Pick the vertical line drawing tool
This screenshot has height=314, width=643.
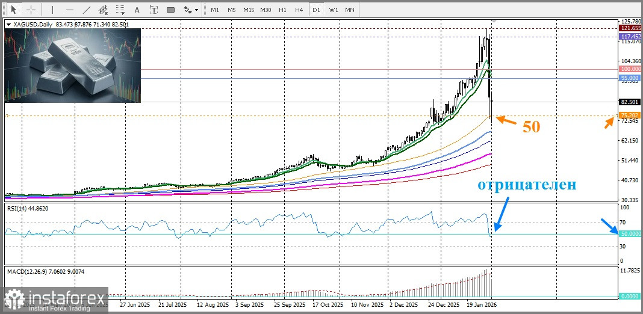[x=52, y=10]
